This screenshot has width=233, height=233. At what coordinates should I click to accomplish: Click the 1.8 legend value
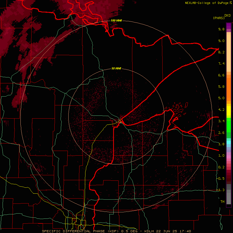pos(221,144)
